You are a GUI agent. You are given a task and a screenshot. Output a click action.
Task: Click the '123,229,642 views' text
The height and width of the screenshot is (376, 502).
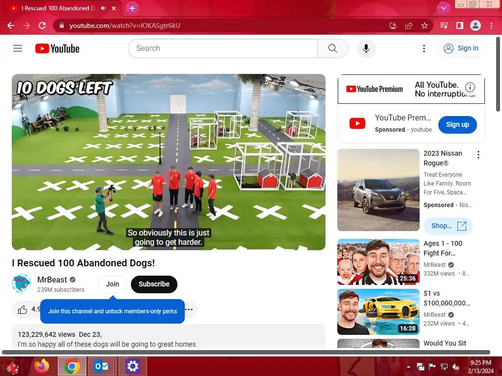pos(47,334)
